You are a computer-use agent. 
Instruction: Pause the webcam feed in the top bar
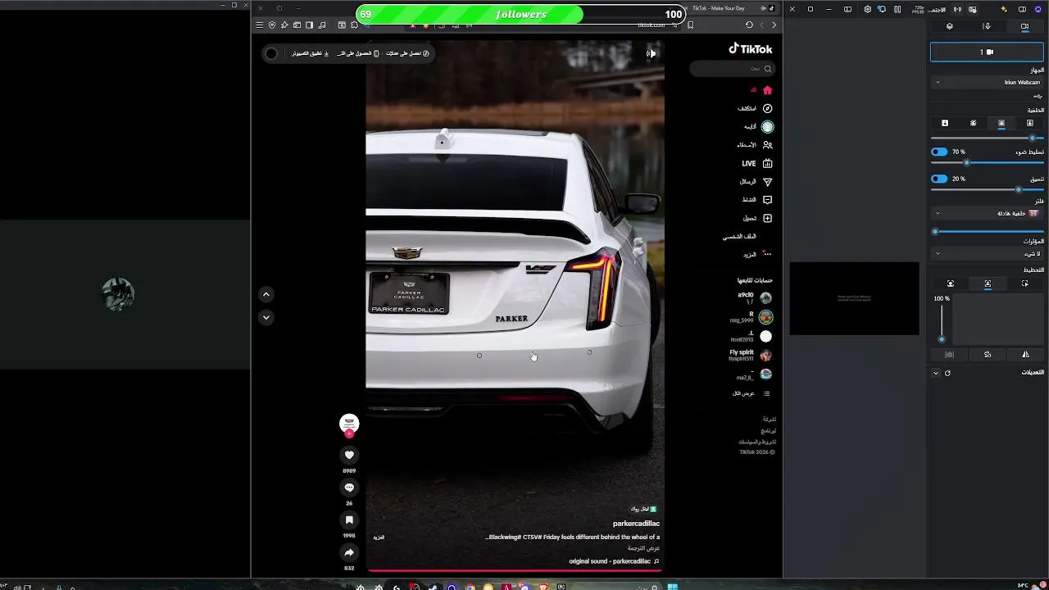click(897, 9)
